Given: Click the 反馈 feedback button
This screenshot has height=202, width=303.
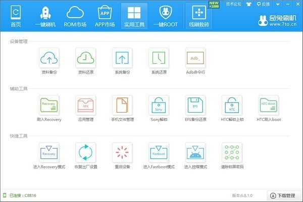Looking at the screenshot, I should [263, 4].
